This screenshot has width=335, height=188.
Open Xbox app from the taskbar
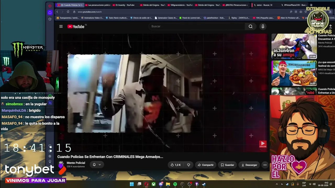pos(154,184)
